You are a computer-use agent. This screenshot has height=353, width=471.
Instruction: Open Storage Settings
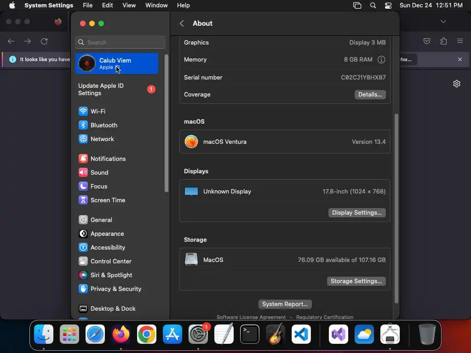pos(356,281)
